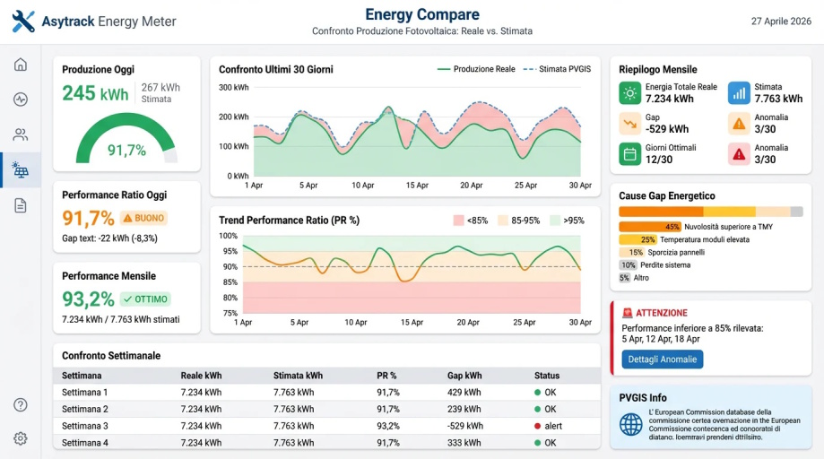Open the document reports sidebar icon
Image resolution: width=824 pixels, height=459 pixels.
21,205
